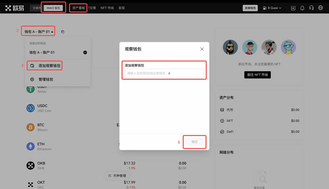The image size is (329, 189).
Task: Click the 前往 NFT 市场 button
Action: point(258,75)
